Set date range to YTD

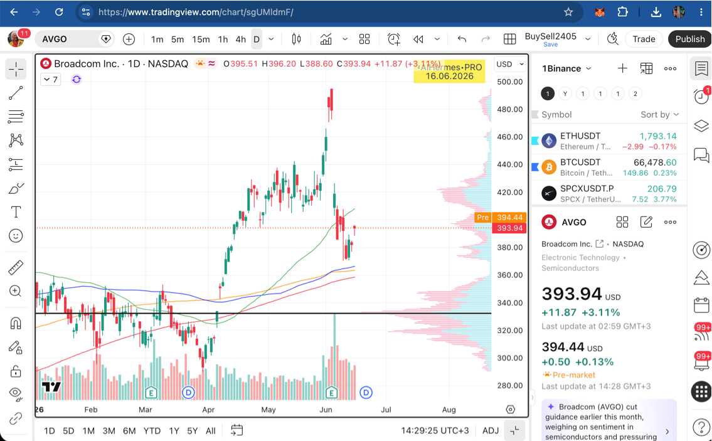[x=152, y=430]
